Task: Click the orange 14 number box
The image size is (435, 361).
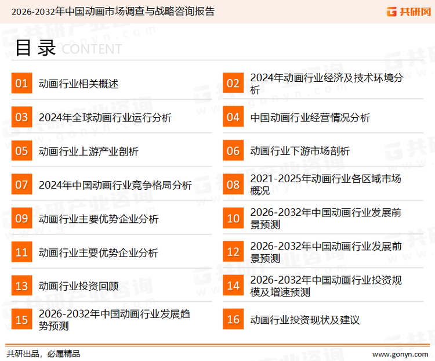Action: point(233,286)
